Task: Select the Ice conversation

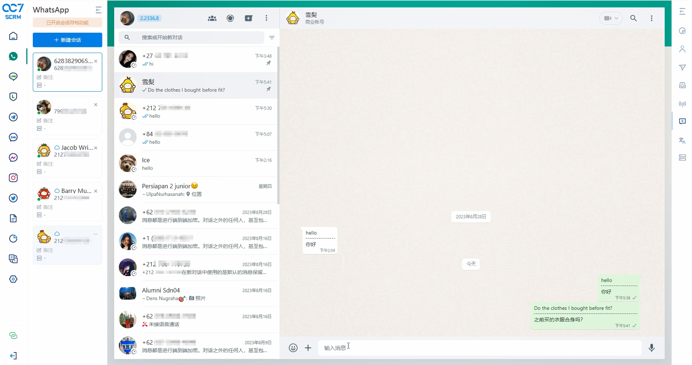Action: point(196,164)
